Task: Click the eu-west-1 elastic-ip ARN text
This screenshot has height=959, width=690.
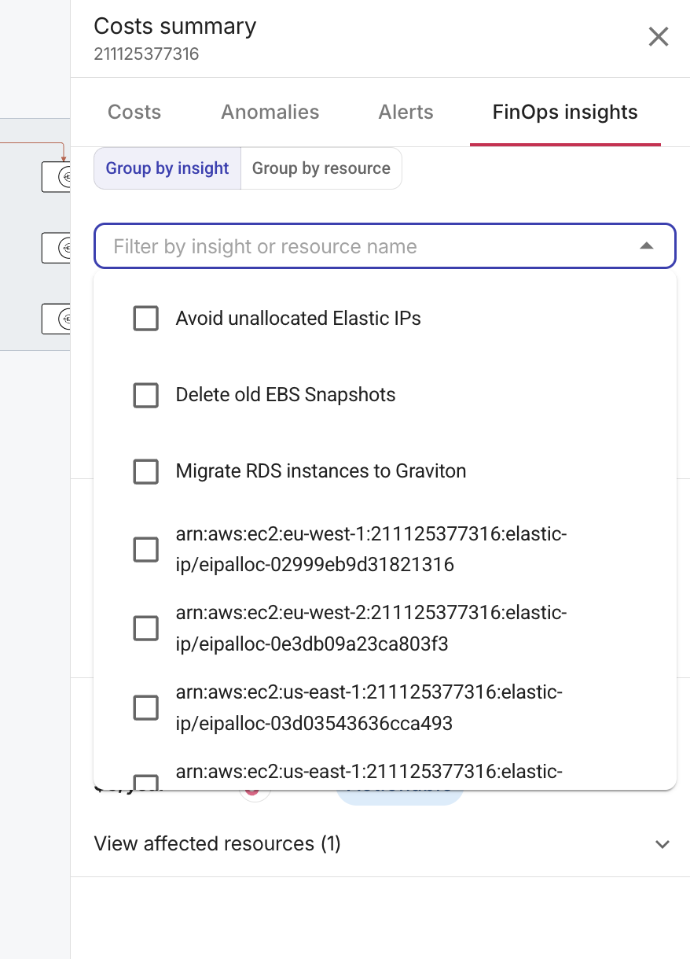Action: pyautogui.click(x=371, y=549)
